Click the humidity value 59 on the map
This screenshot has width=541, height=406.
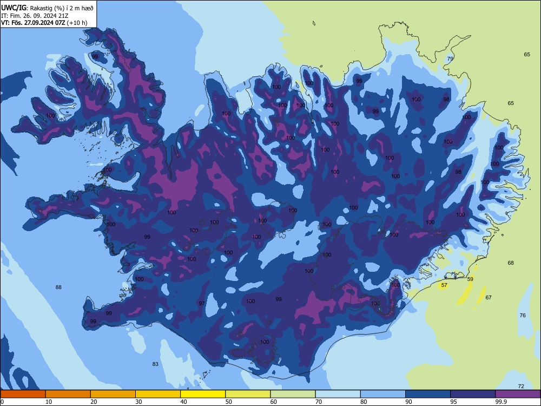(x=470, y=279)
